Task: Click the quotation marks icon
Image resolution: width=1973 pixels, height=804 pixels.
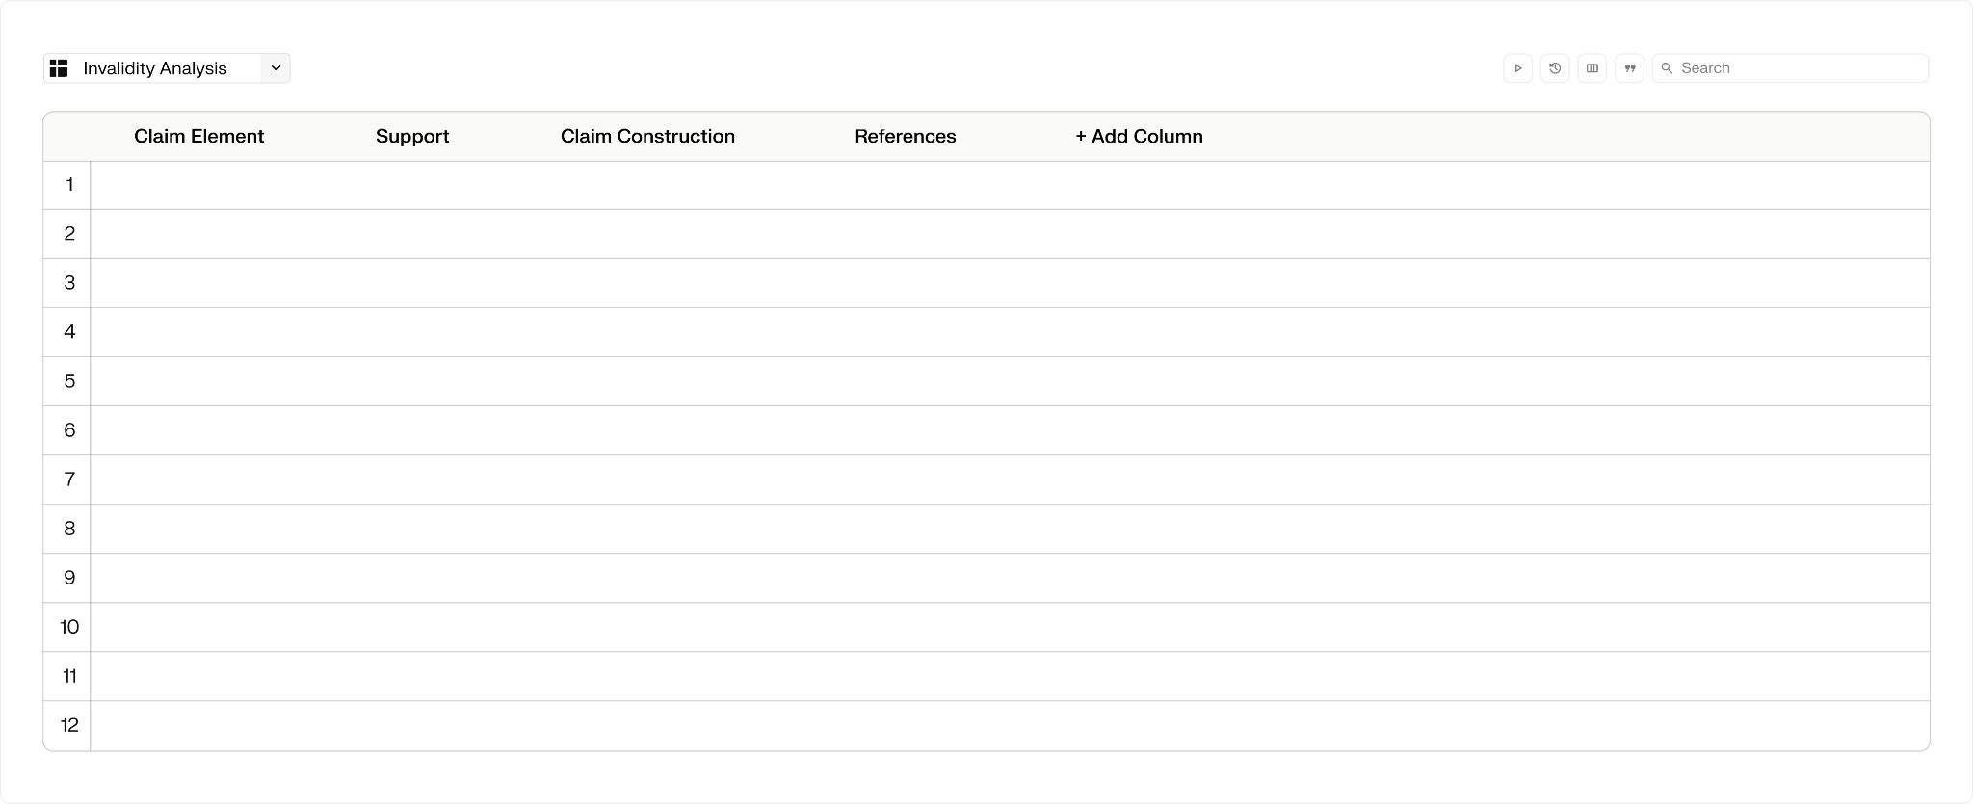Action: (1630, 68)
